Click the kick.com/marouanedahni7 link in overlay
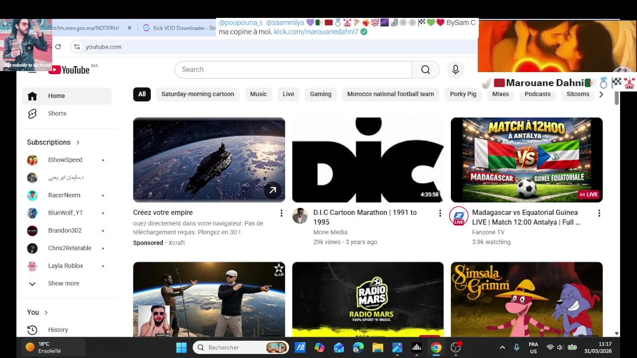 pos(316,32)
